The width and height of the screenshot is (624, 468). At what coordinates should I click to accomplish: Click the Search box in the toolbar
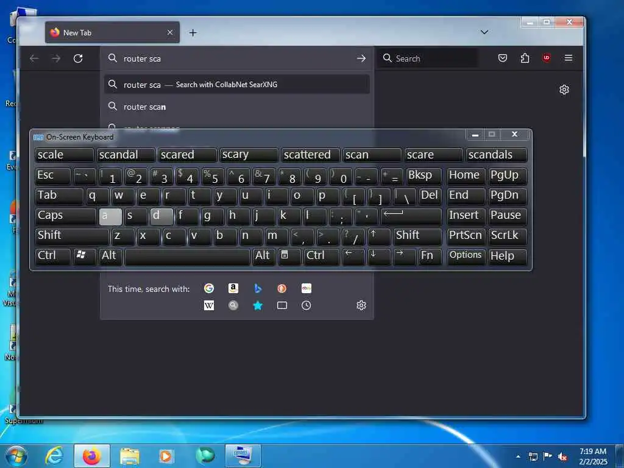click(428, 58)
